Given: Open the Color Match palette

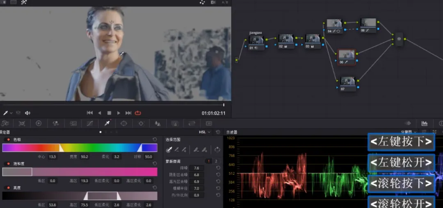Looking at the screenshot, I should (x=22, y=123).
